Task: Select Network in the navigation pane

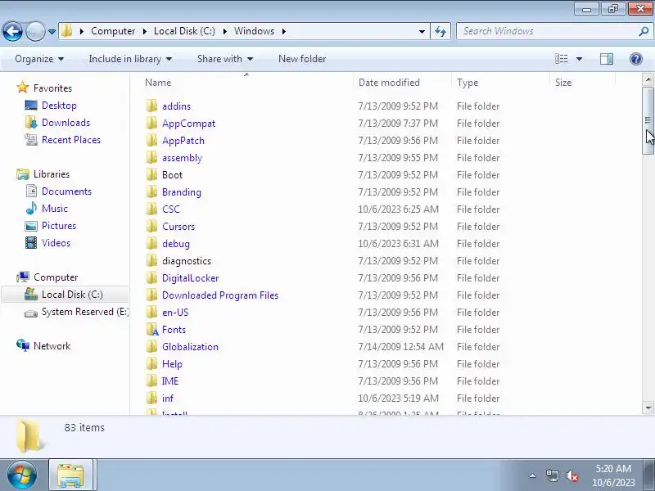Action: tap(52, 345)
